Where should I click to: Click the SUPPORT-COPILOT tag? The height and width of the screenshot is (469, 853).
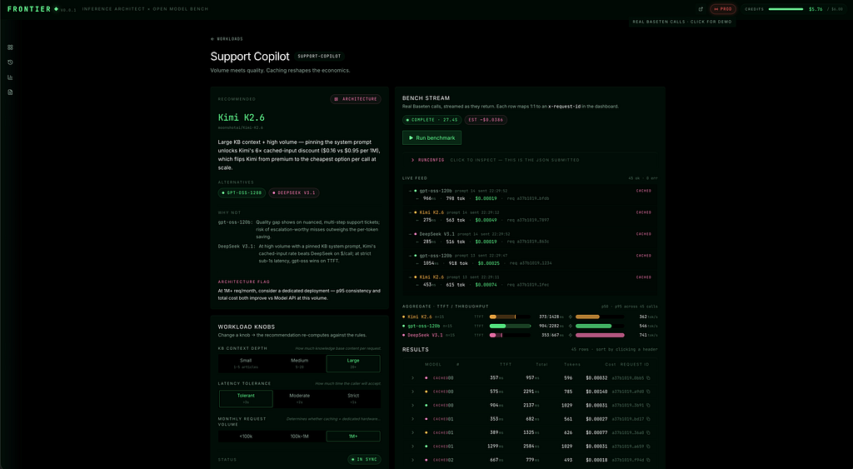click(319, 56)
